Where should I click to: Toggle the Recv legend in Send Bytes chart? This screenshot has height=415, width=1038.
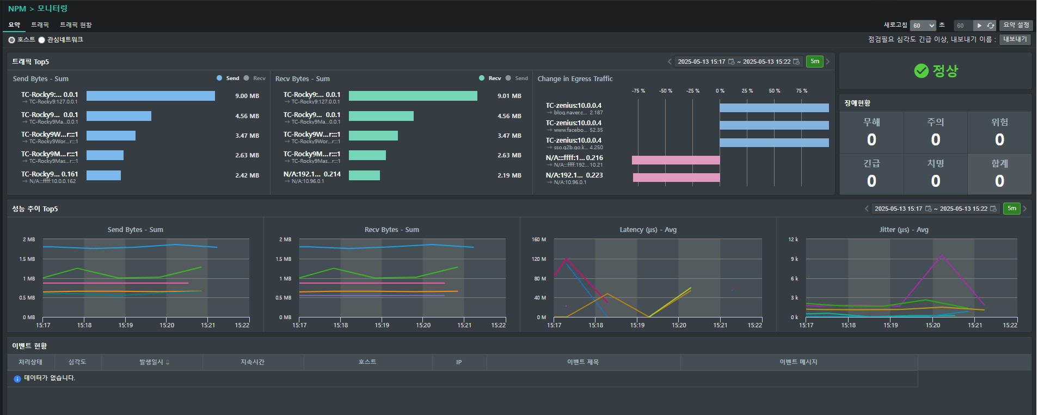[x=255, y=78]
